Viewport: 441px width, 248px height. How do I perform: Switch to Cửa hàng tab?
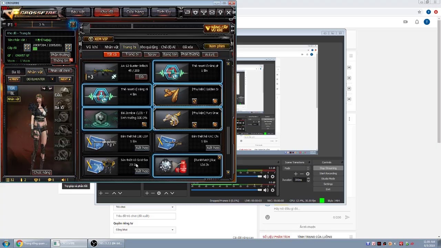pyautogui.click(x=135, y=12)
